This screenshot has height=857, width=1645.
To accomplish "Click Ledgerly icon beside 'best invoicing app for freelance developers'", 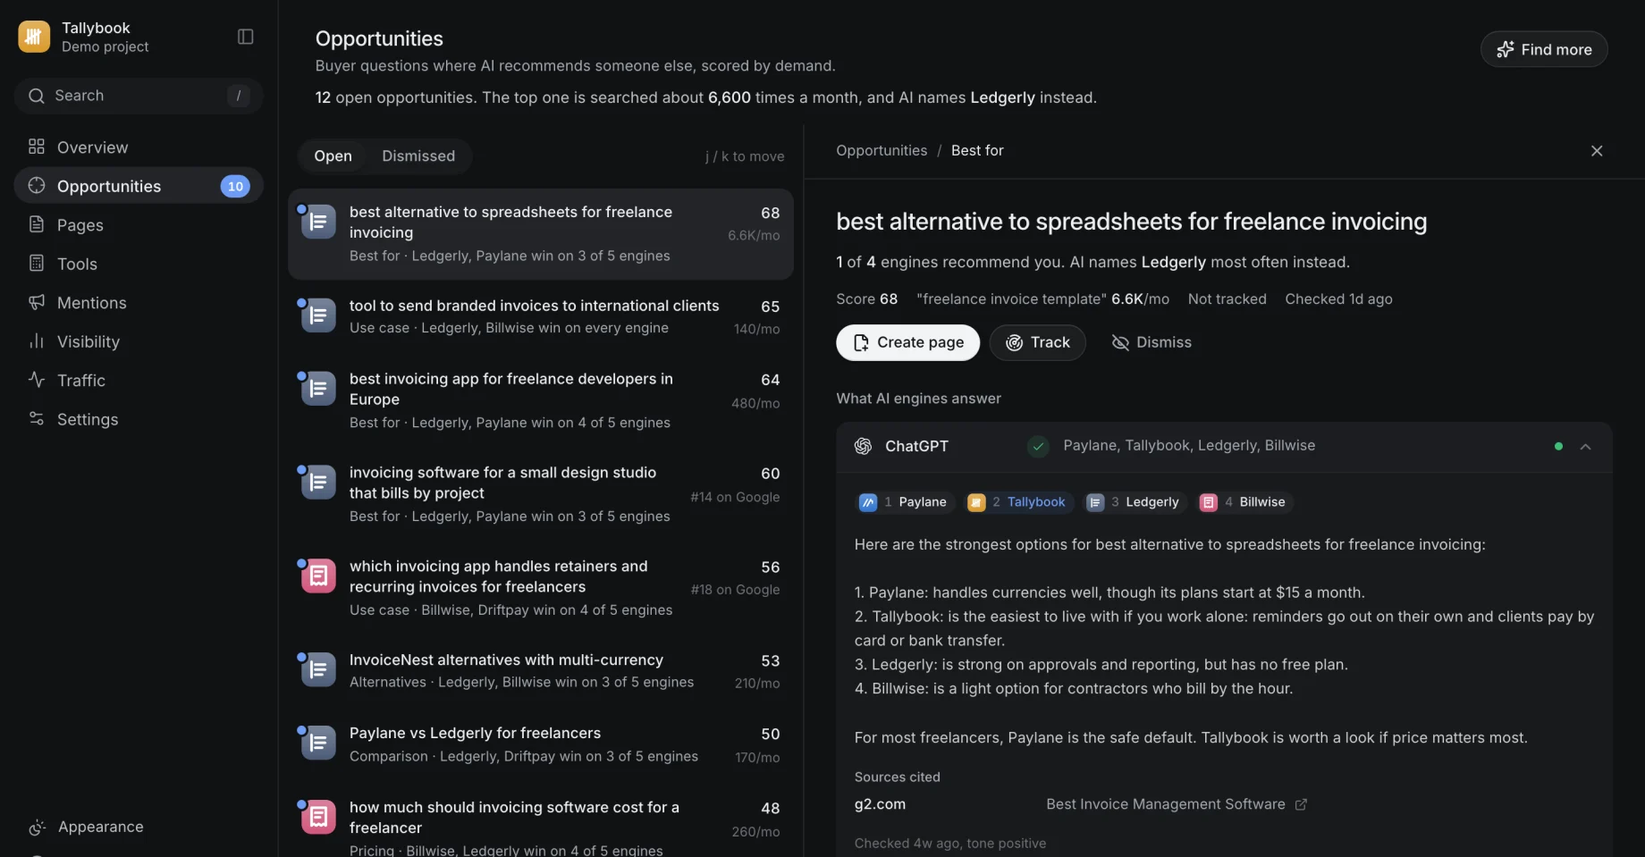I will point(318,389).
